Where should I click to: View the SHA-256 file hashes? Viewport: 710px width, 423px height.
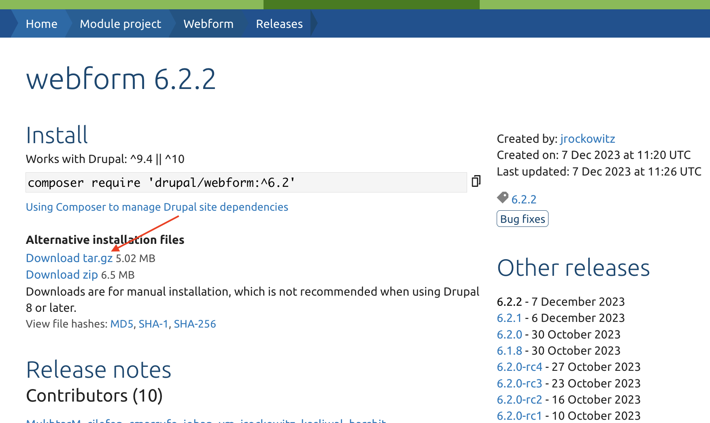pos(195,324)
